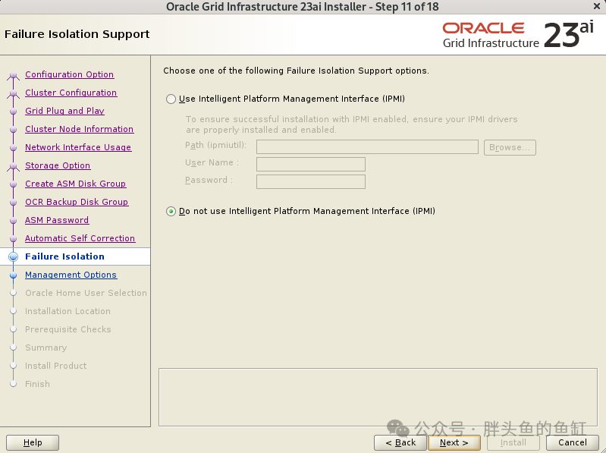Select Use Intelligent Platform Management Interface radio

(x=171, y=99)
